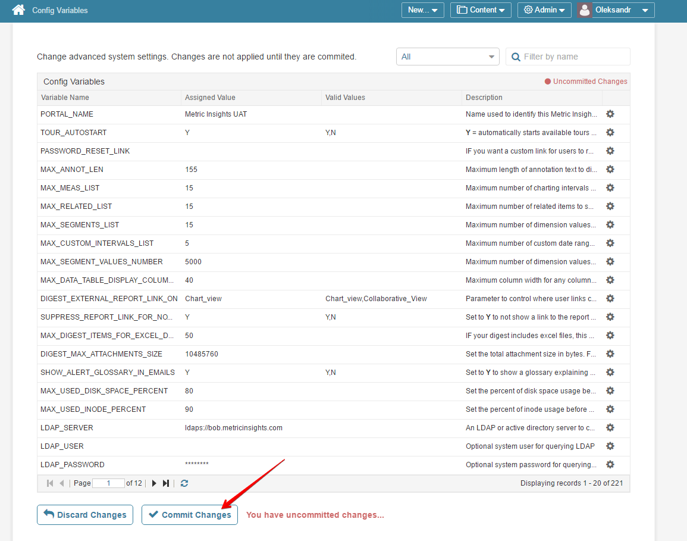The height and width of the screenshot is (541, 687).
Task: Focus the Filter by name field
Action: pyautogui.click(x=568, y=57)
